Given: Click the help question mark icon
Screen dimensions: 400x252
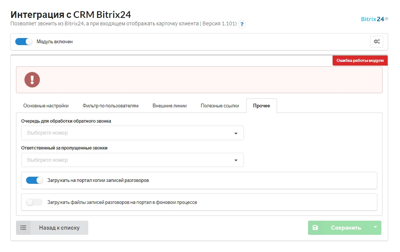Looking at the screenshot, I should pyautogui.click(x=242, y=24).
